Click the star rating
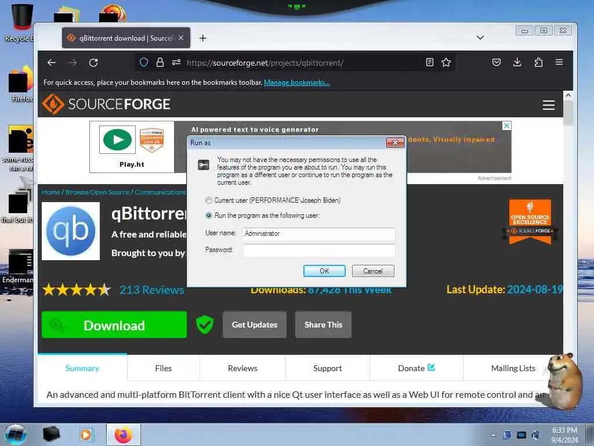 click(76, 290)
